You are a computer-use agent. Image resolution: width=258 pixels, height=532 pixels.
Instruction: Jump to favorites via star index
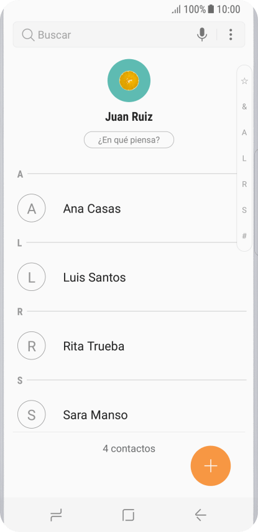click(244, 81)
